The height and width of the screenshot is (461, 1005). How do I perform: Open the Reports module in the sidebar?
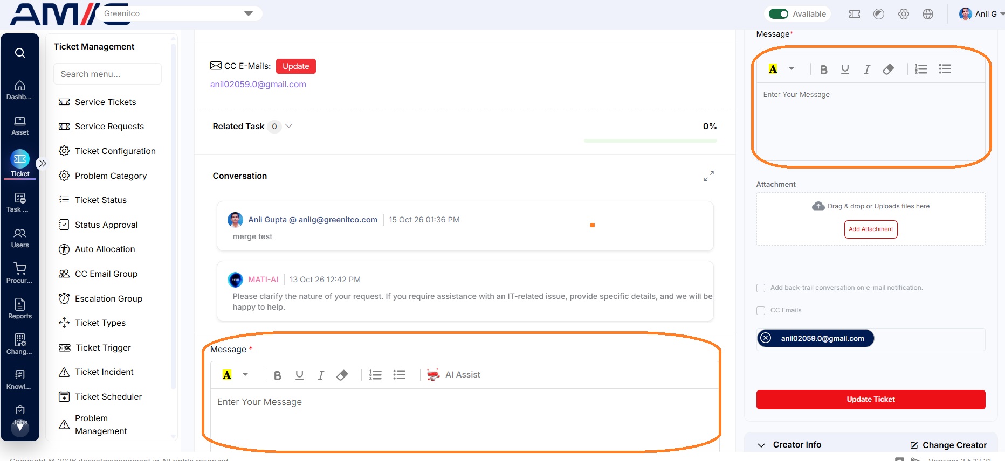(20, 309)
